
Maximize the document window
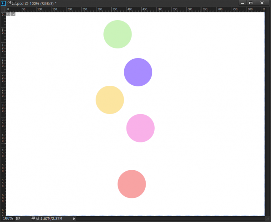[251, 3]
